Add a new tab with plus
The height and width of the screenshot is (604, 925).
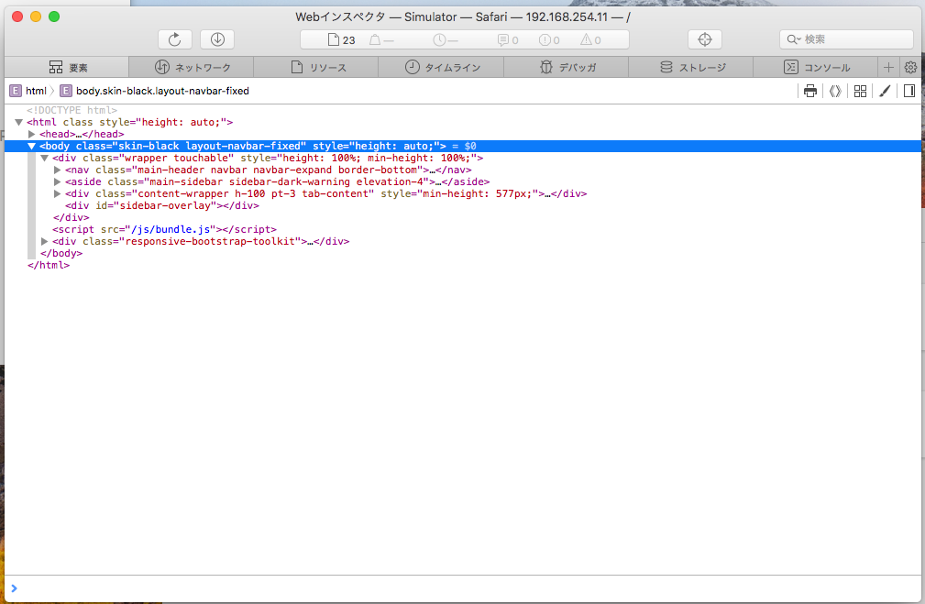(x=888, y=67)
